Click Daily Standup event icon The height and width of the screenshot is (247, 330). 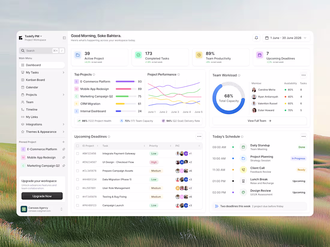click(x=243, y=147)
